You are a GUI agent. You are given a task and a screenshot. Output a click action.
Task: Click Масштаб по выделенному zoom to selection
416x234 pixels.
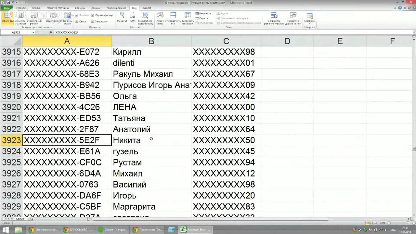tap(145, 18)
